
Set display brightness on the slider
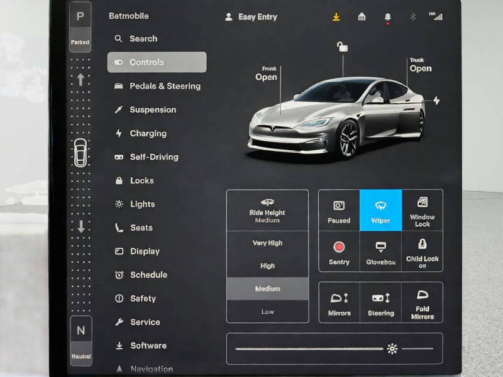[334, 349]
